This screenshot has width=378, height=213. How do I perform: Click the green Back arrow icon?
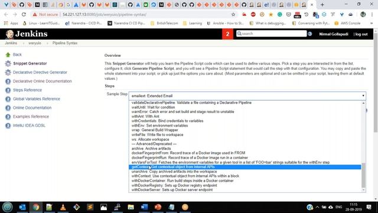[x=8, y=55]
